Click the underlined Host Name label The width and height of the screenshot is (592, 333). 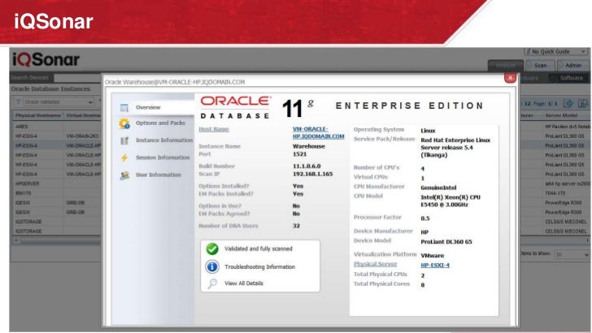click(x=214, y=129)
